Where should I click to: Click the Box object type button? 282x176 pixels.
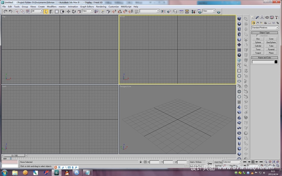pyautogui.click(x=258, y=39)
